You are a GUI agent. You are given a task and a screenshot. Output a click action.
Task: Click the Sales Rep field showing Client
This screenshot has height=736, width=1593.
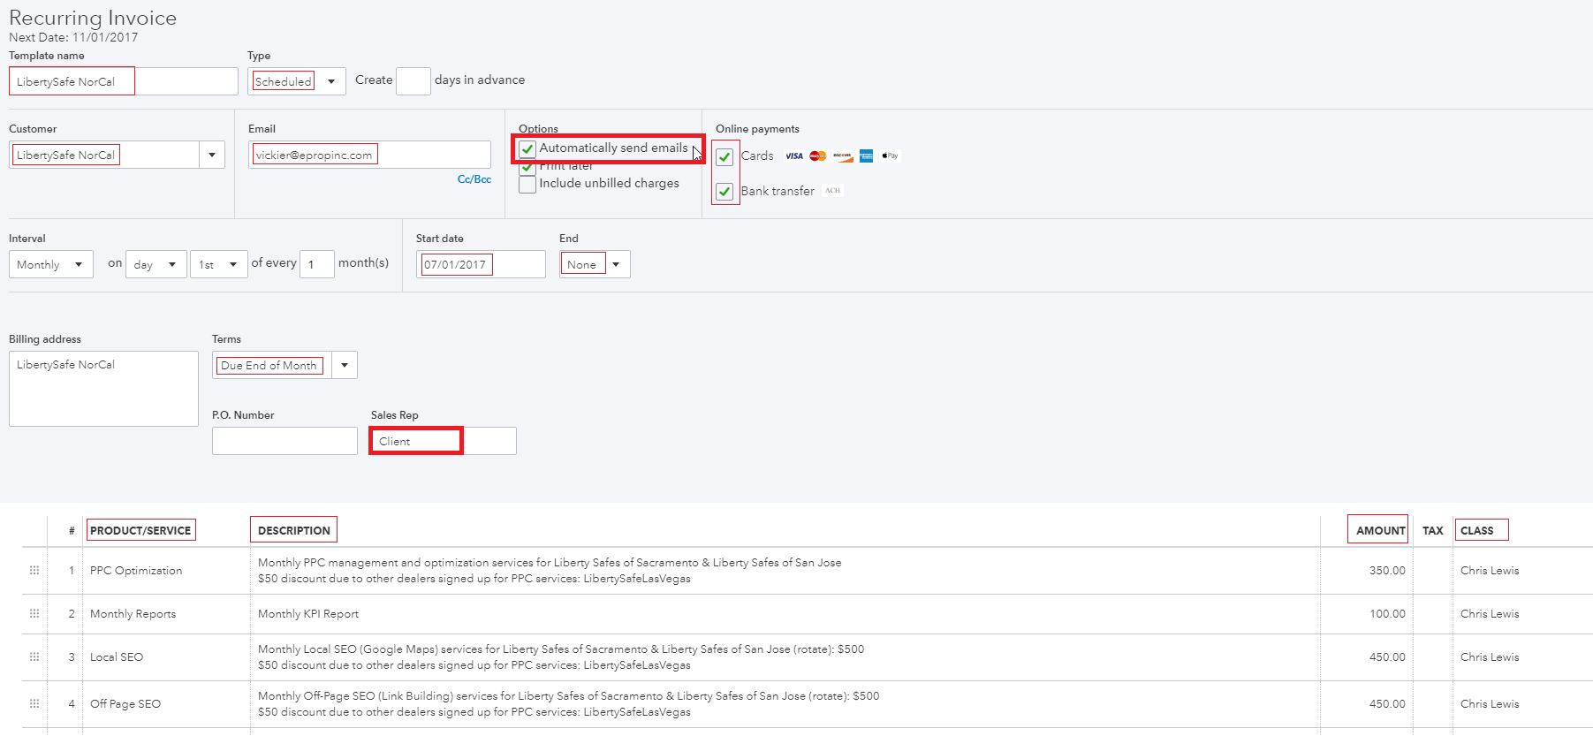(444, 441)
